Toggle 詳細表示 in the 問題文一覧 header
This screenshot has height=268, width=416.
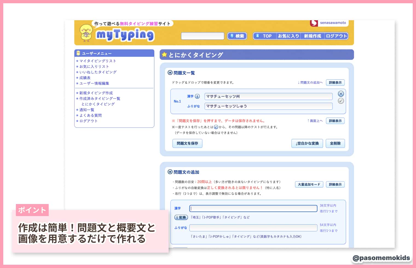coord(335,83)
